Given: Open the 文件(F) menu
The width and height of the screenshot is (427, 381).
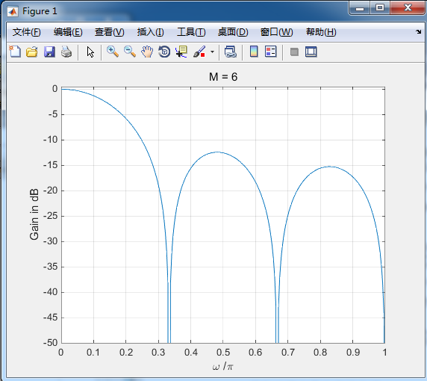Looking at the screenshot, I should pyautogui.click(x=26, y=32).
